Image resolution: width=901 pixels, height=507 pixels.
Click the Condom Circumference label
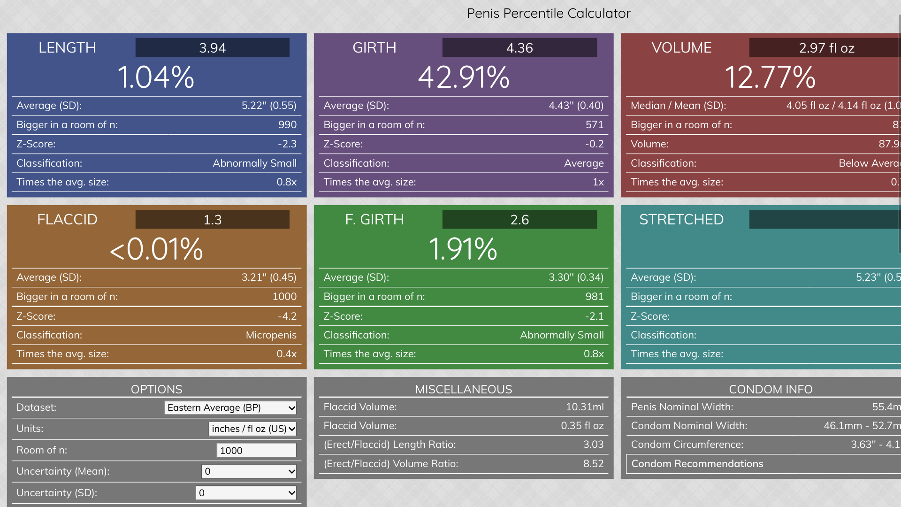687,445
